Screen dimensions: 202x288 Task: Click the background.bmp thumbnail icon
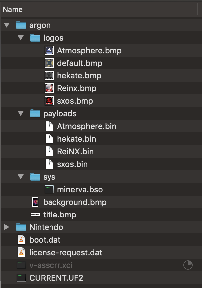point(35,202)
